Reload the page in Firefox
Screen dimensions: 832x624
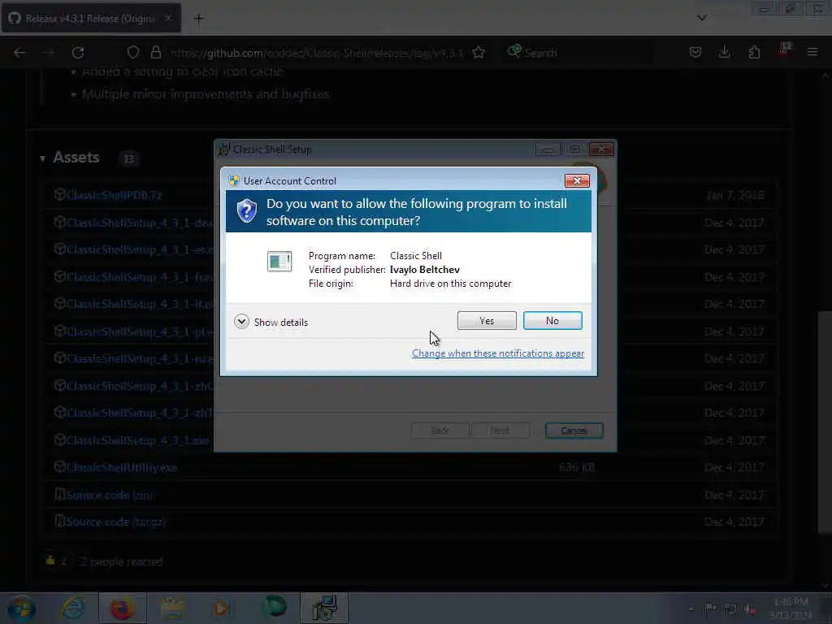(x=78, y=53)
